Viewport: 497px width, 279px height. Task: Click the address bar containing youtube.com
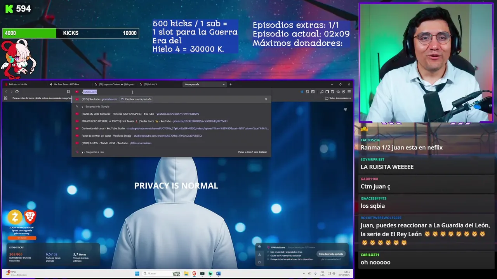click(171, 92)
